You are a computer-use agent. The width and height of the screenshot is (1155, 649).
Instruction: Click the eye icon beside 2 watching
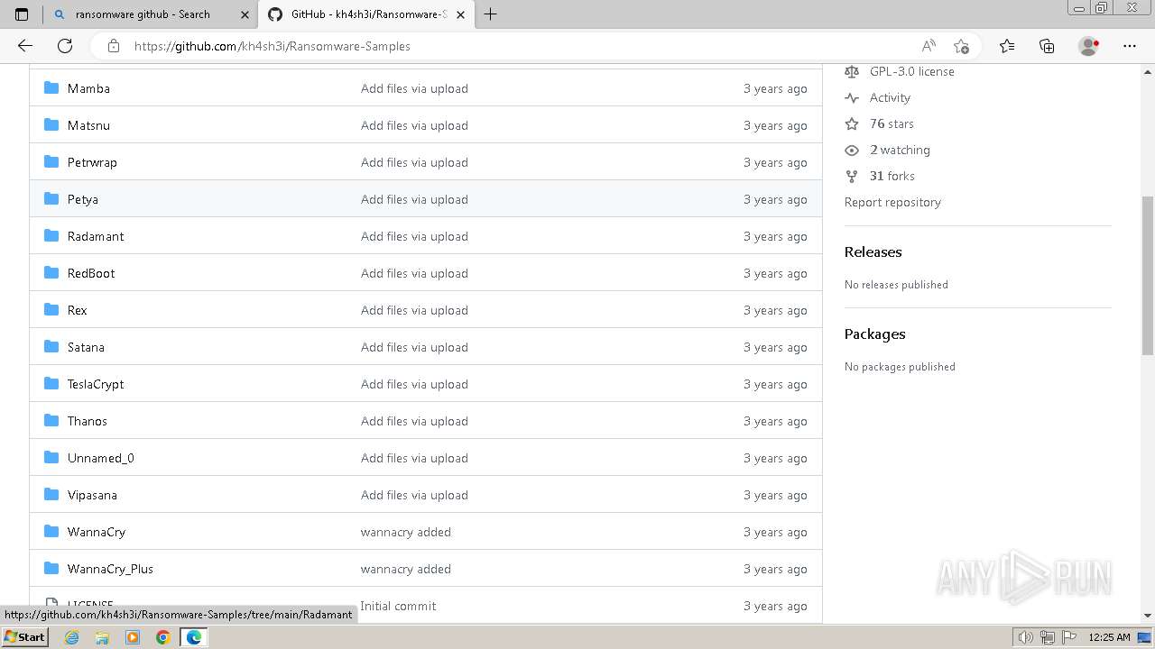pos(852,150)
